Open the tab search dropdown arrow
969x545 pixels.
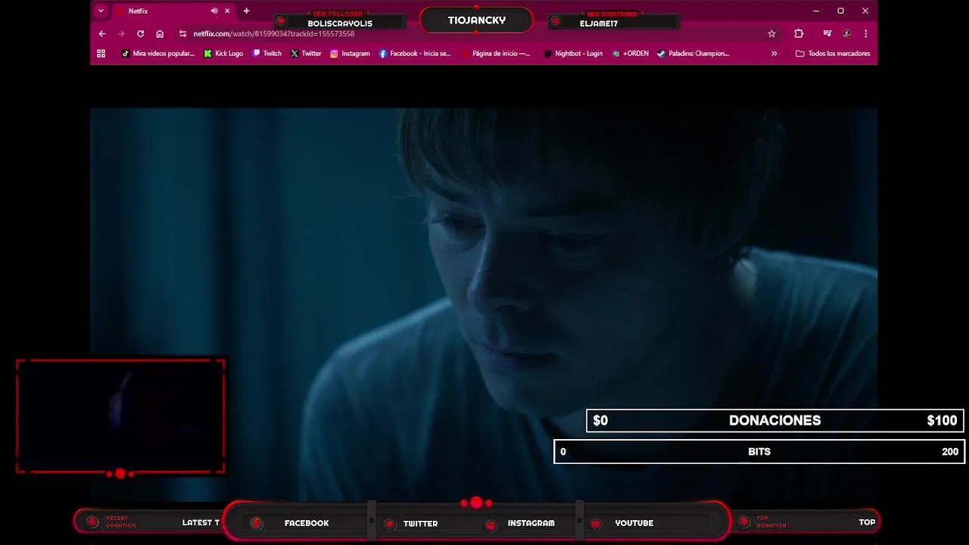point(101,11)
